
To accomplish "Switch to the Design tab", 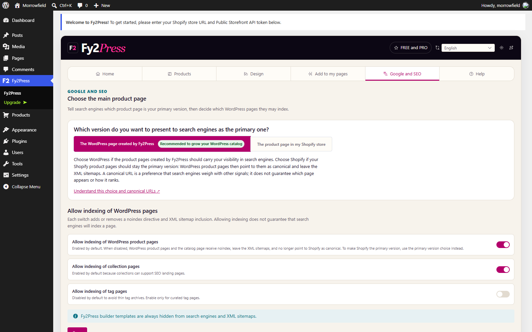I will pos(254,74).
